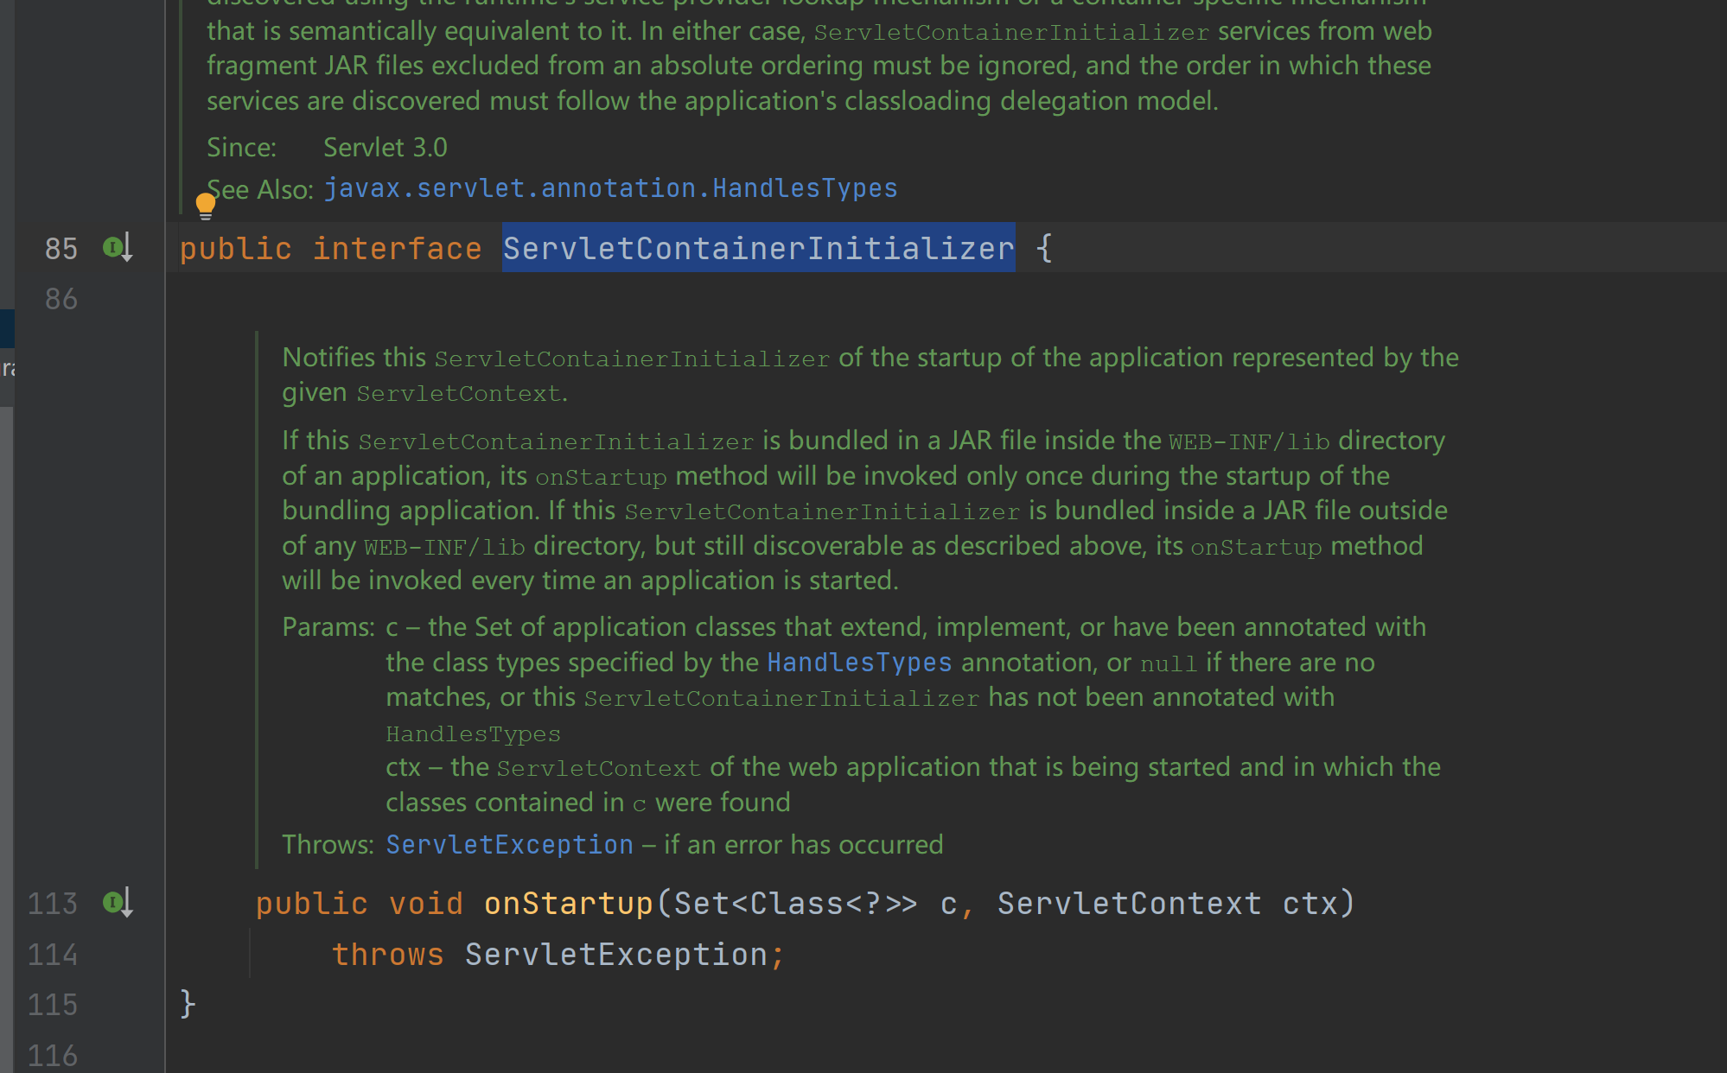Click the down-arrow gutter icon at line 85

tap(125, 251)
